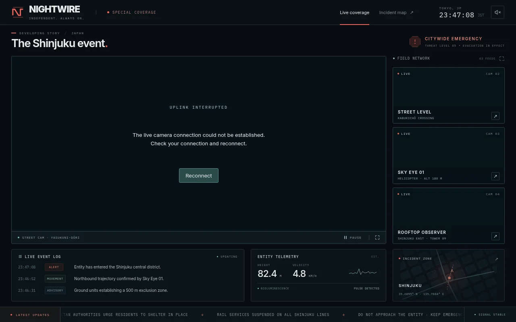Click the bioluminescence pulse waveform graph
The image size is (516, 322).
pos(363,272)
